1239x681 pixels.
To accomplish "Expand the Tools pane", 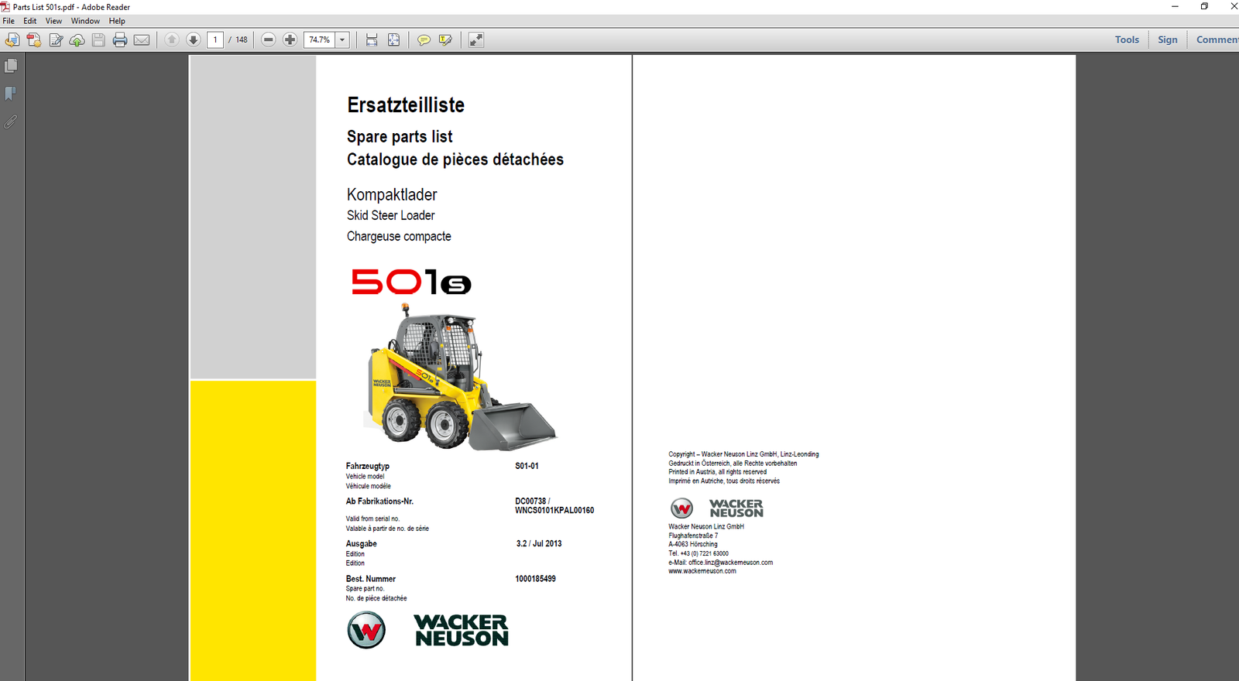I will click(1127, 40).
